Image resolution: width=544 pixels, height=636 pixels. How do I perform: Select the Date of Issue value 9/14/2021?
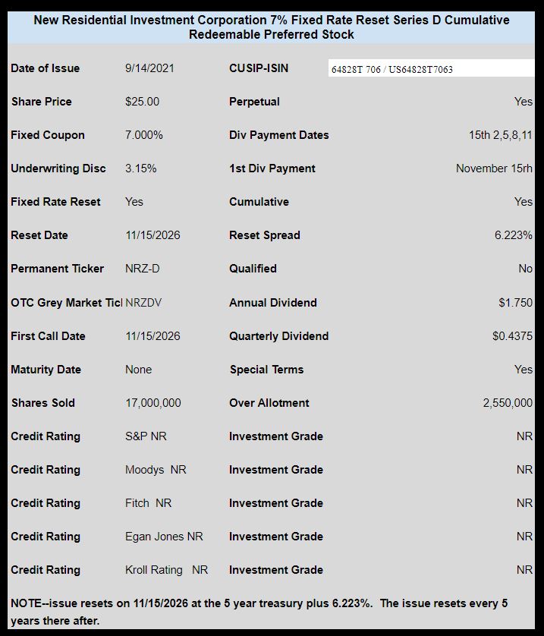(x=149, y=68)
